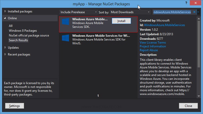Go to page 1 of results
The image size is (203, 114).
[x=98, y=96]
